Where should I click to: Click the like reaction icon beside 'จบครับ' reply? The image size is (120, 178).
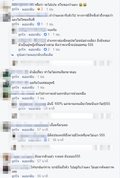point(45,34)
